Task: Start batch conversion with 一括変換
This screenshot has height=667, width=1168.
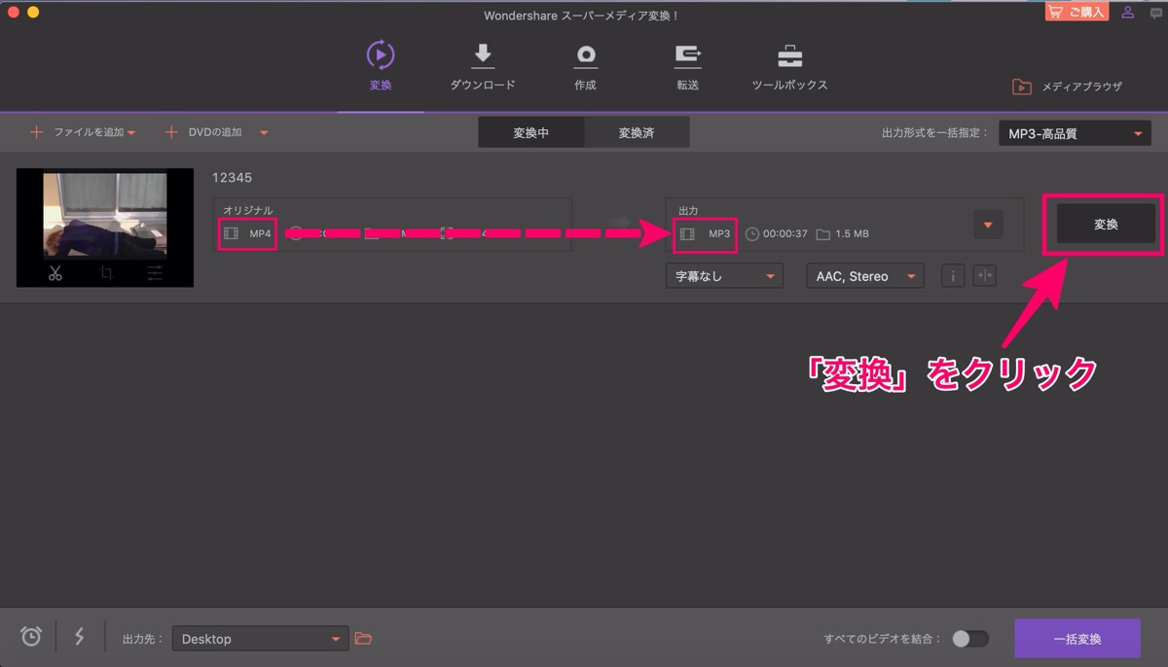Action: point(1077,639)
